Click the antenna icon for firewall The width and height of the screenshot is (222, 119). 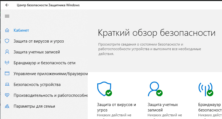7,63
